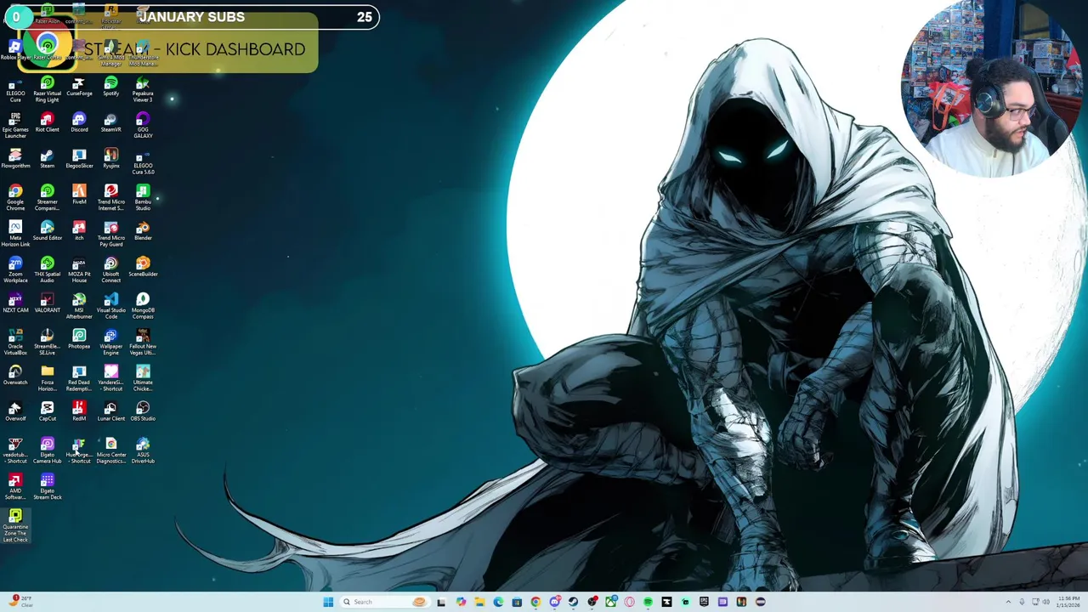Screen dimensions: 1088x612
Task: Select the FiveM desktop icon
Action: 79,195
